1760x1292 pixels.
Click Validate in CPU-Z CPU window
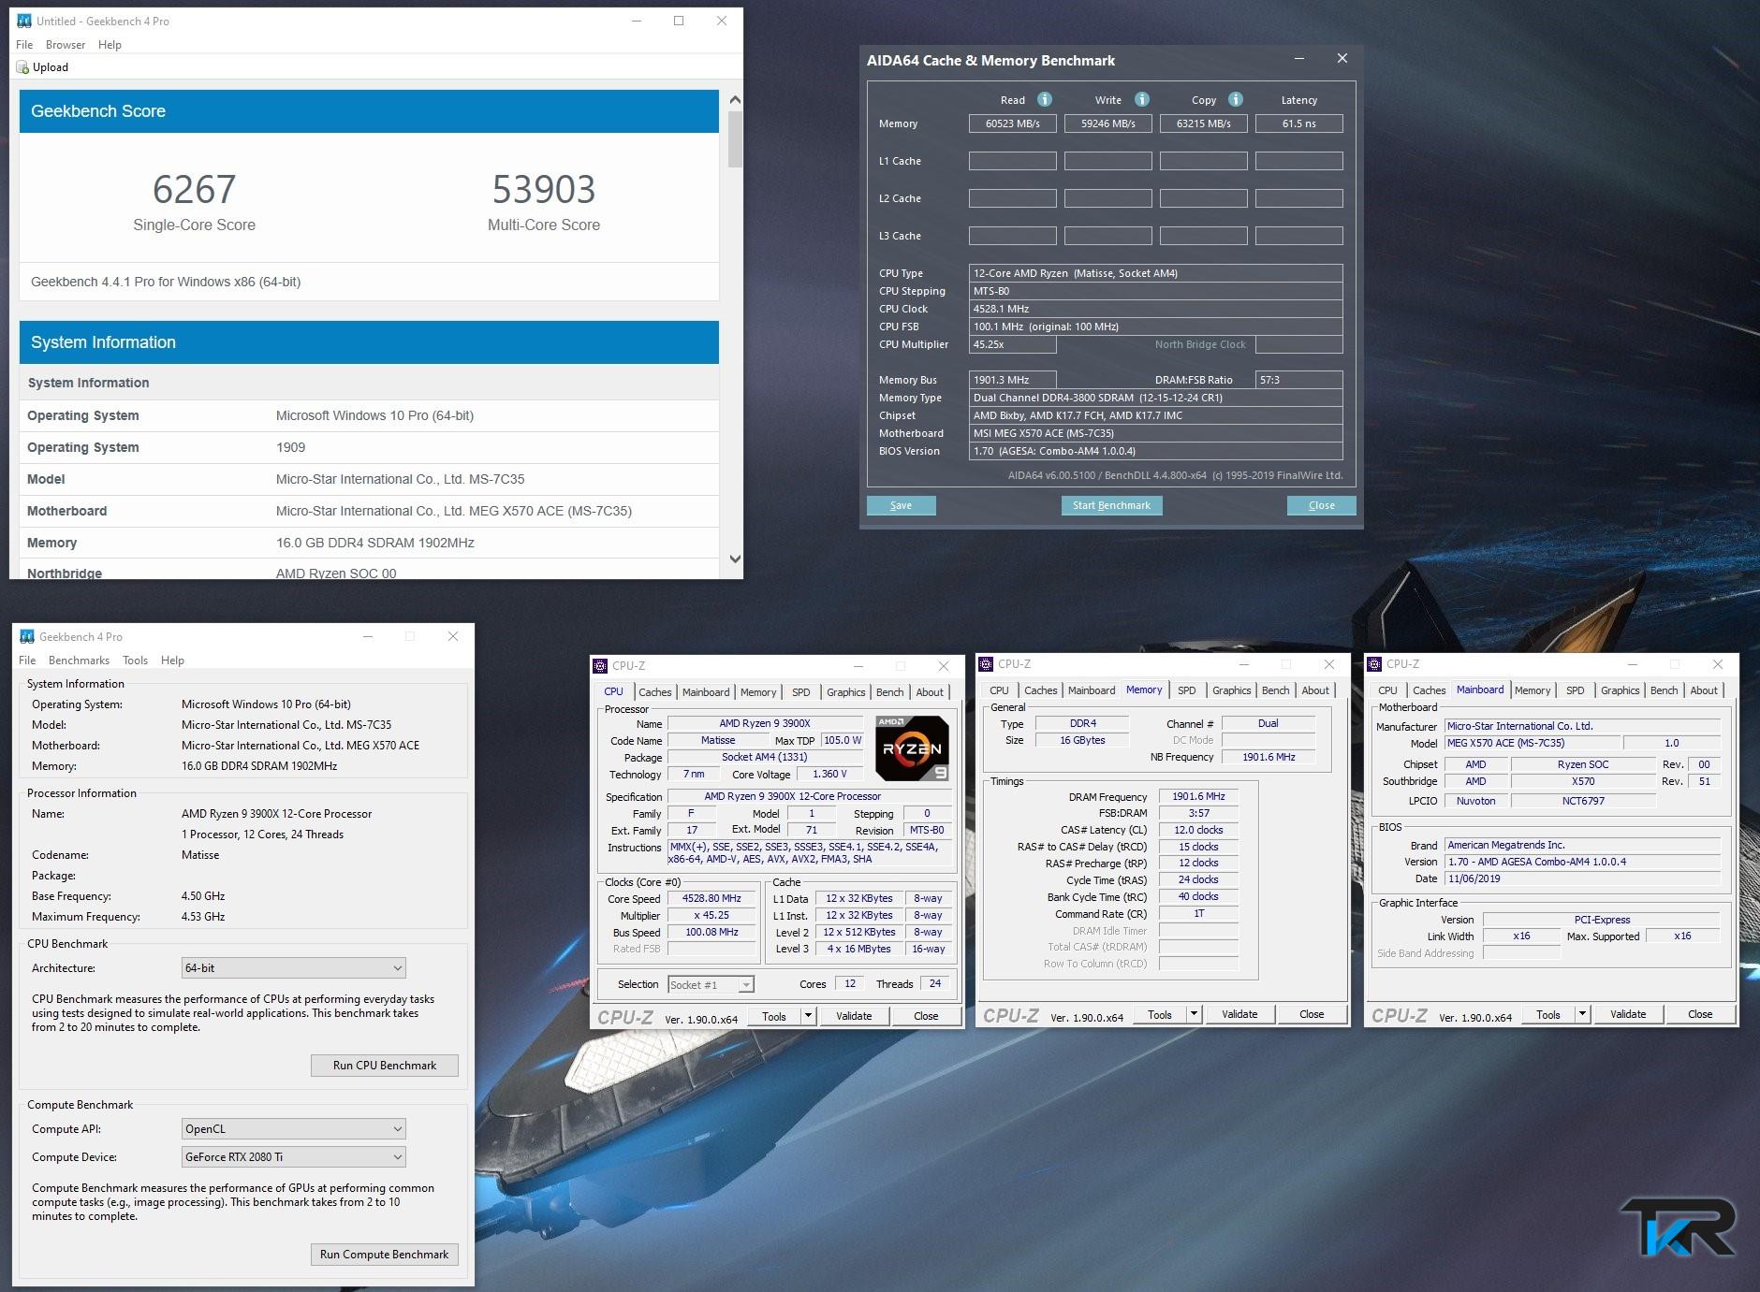pyautogui.click(x=854, y=1016)
